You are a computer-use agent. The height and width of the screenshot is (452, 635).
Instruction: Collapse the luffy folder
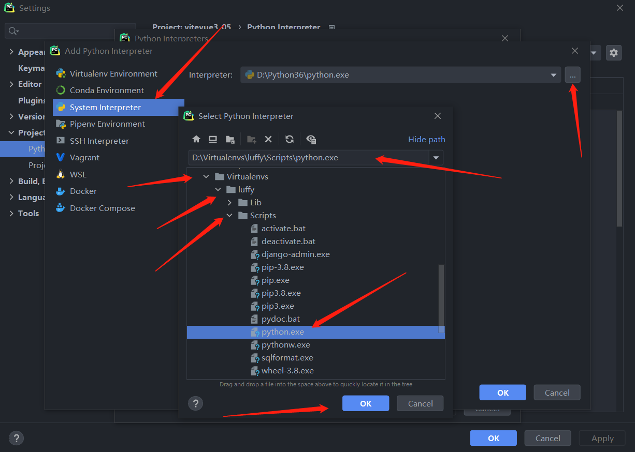218,189
